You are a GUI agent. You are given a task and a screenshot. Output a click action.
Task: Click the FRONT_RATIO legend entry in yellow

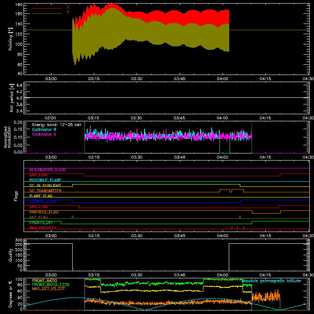pyautogui.click(x=45, y=281)
